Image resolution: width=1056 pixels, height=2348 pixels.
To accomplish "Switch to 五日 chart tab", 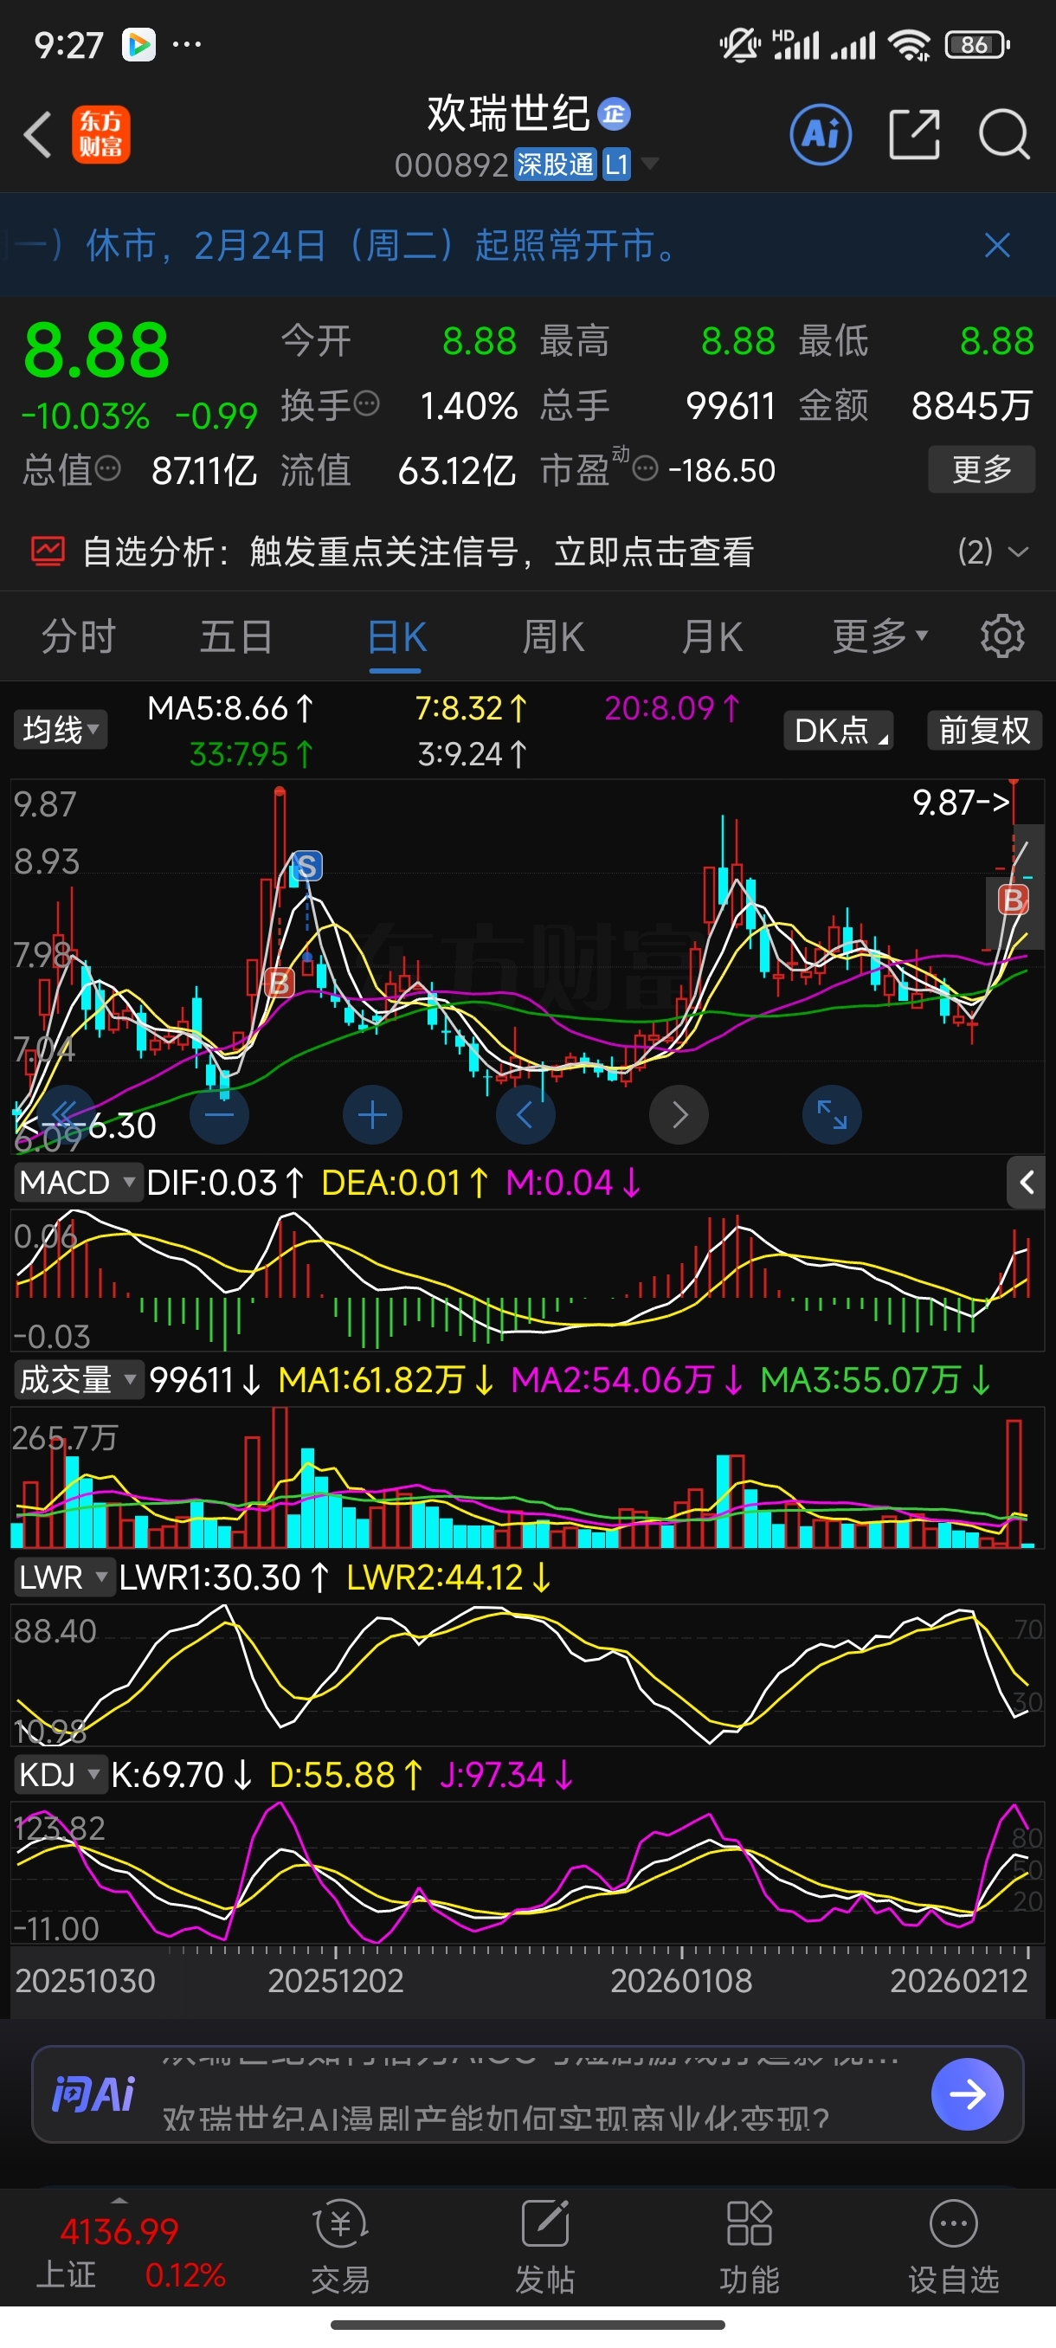I will tap(236, 636).
